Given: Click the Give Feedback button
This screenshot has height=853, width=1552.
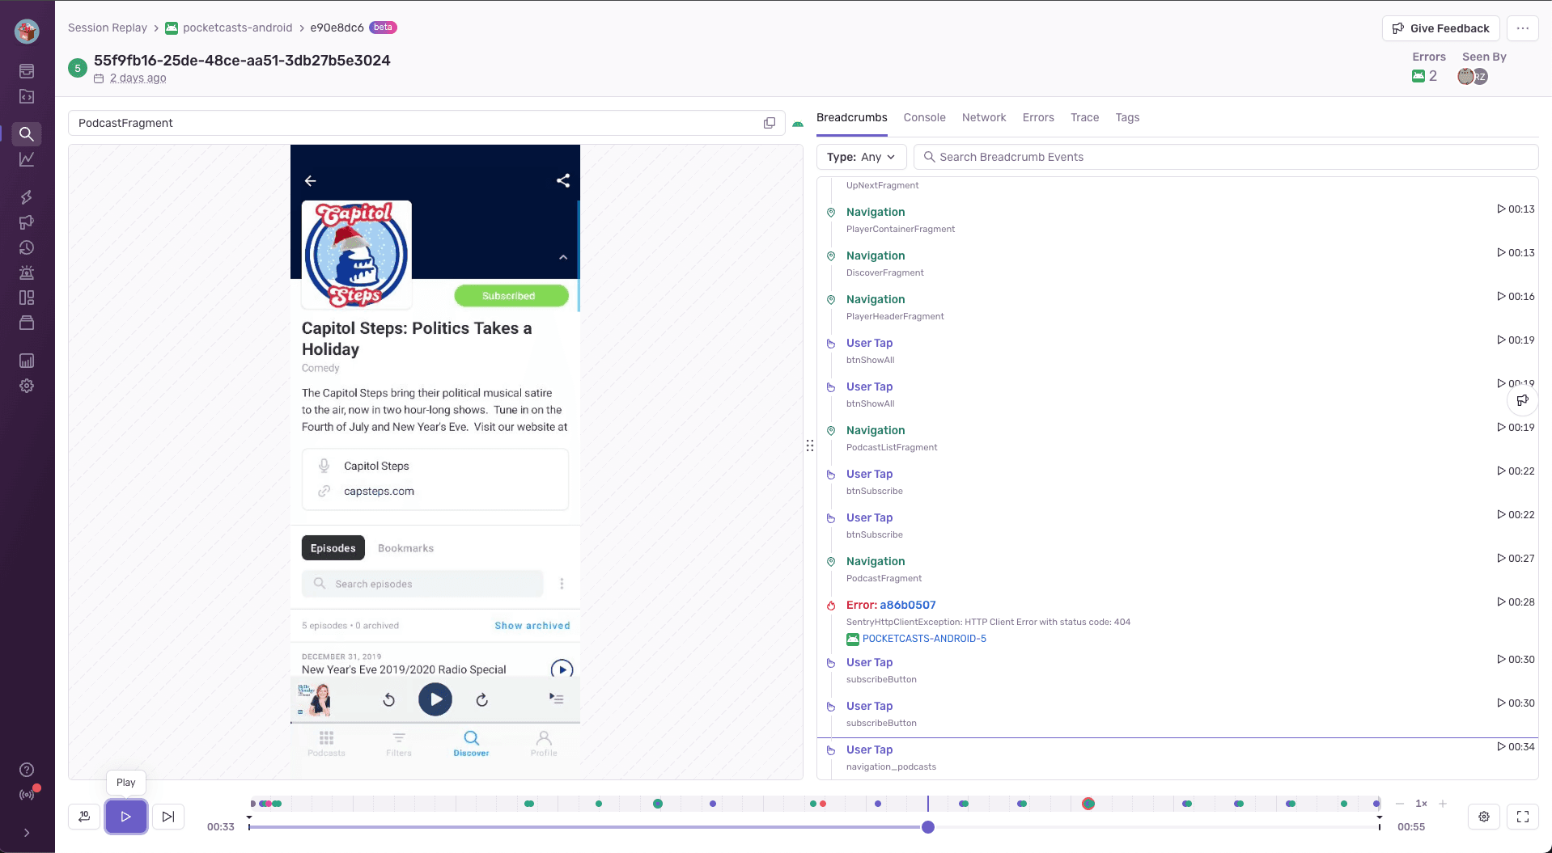Looking at the screenshot, I should pyautogui.click(x=1440, y=28).
